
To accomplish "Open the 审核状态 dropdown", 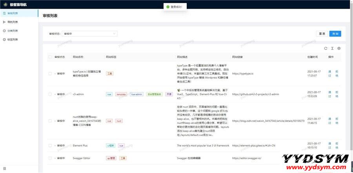I will pos(89,34).
